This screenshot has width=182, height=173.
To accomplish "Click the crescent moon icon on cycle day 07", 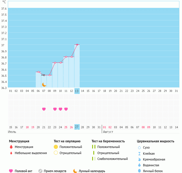I will (44, 85).
